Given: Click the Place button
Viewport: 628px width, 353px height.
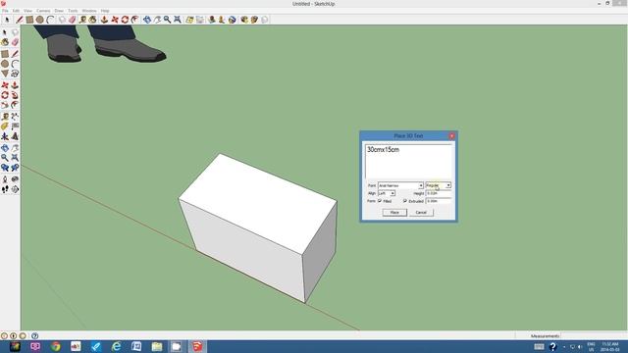Looking at the screenshot, I should pyautogui.click(x=394, y=213).
